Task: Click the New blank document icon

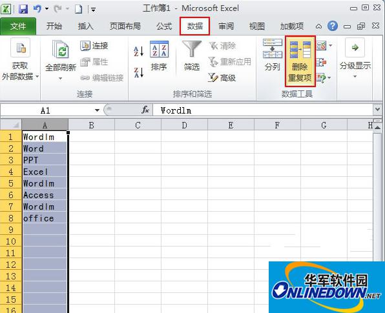Action: tap(79, 9)
